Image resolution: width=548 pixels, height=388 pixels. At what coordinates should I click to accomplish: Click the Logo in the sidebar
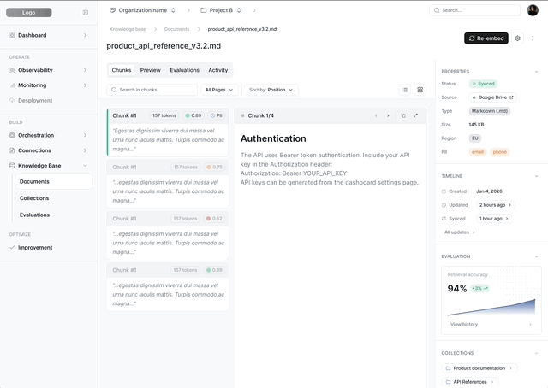click(29, 13)
